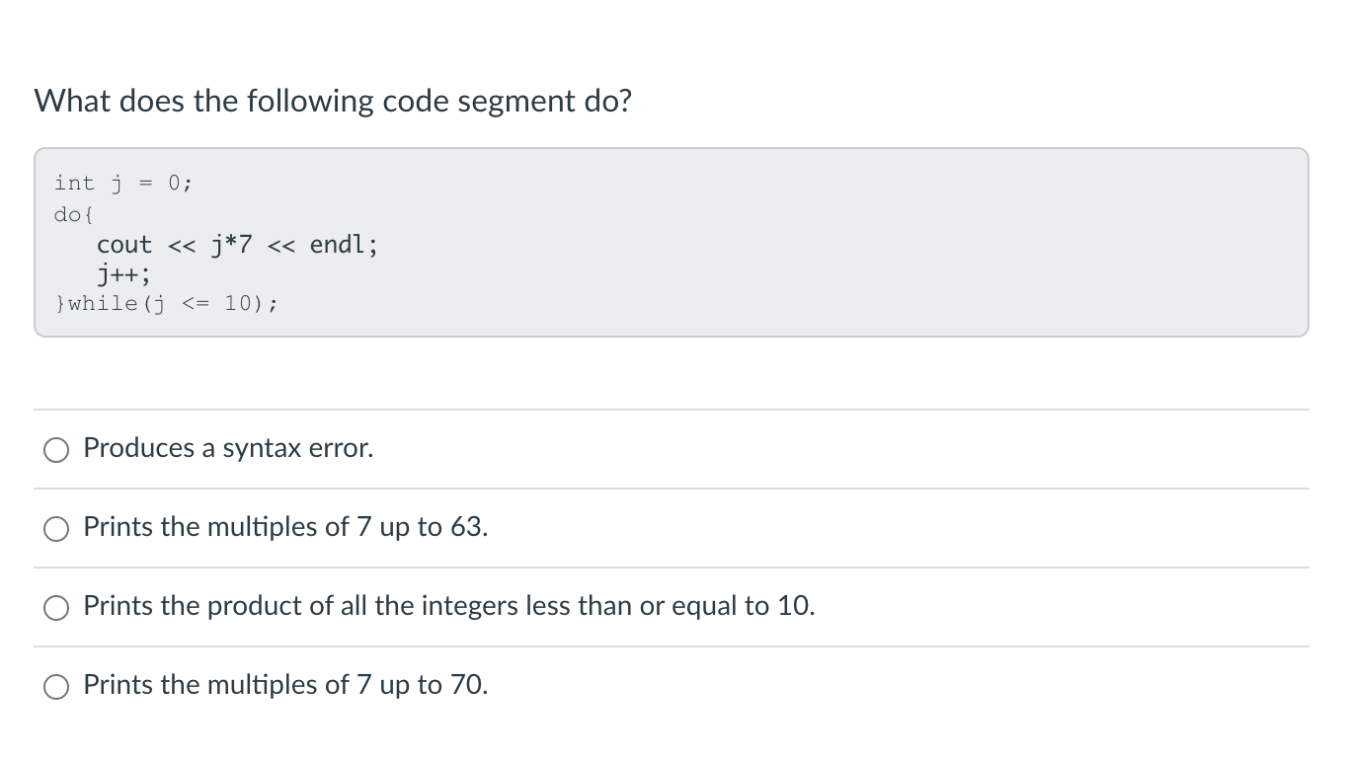This screenshot has height=758, width=1345.
Task: Select the "Produces a syntax error" radio button
Action: coord(56,449)
